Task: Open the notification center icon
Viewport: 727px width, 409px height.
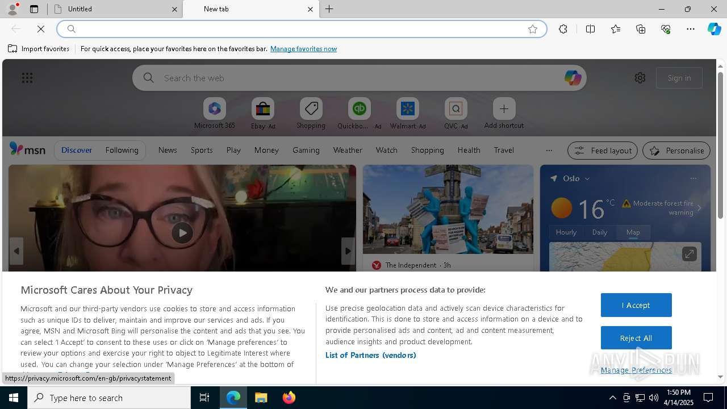Action: (708, 398)
